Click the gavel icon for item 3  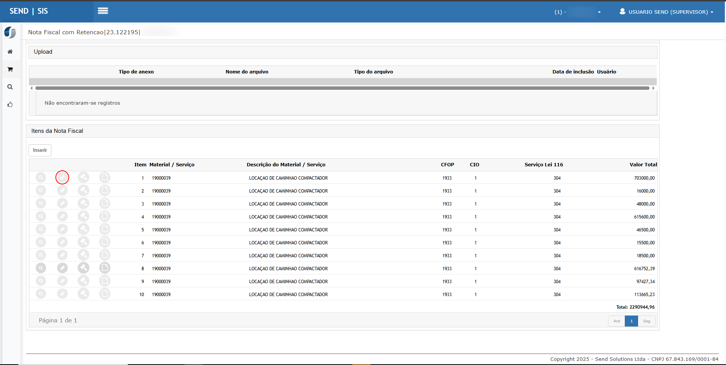83,203
